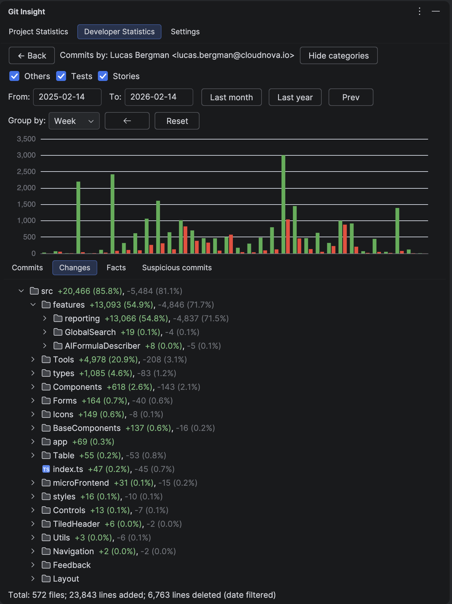The width and height of the screenshot is (452, 604).
Task: Disable the Stories checkbox
Action: tap(103, 76)
